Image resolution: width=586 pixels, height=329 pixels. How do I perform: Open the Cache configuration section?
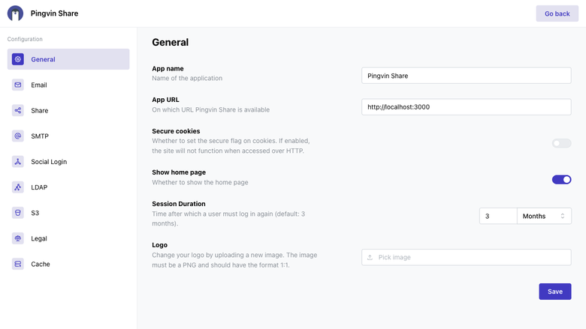click(x=68, y=264)
